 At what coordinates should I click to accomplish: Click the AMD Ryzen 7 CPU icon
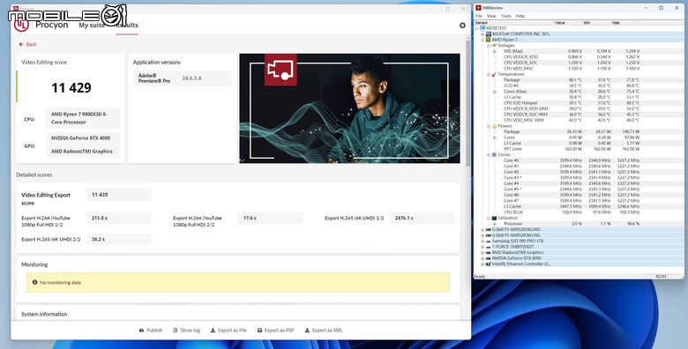(489, 40)
